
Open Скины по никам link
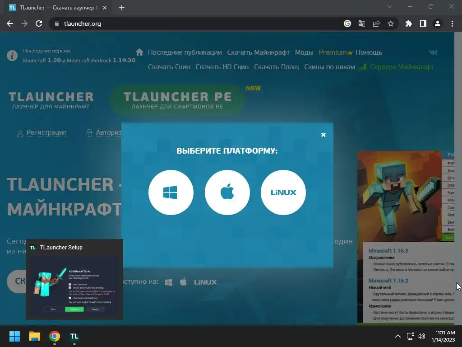[x=329, y=67]
